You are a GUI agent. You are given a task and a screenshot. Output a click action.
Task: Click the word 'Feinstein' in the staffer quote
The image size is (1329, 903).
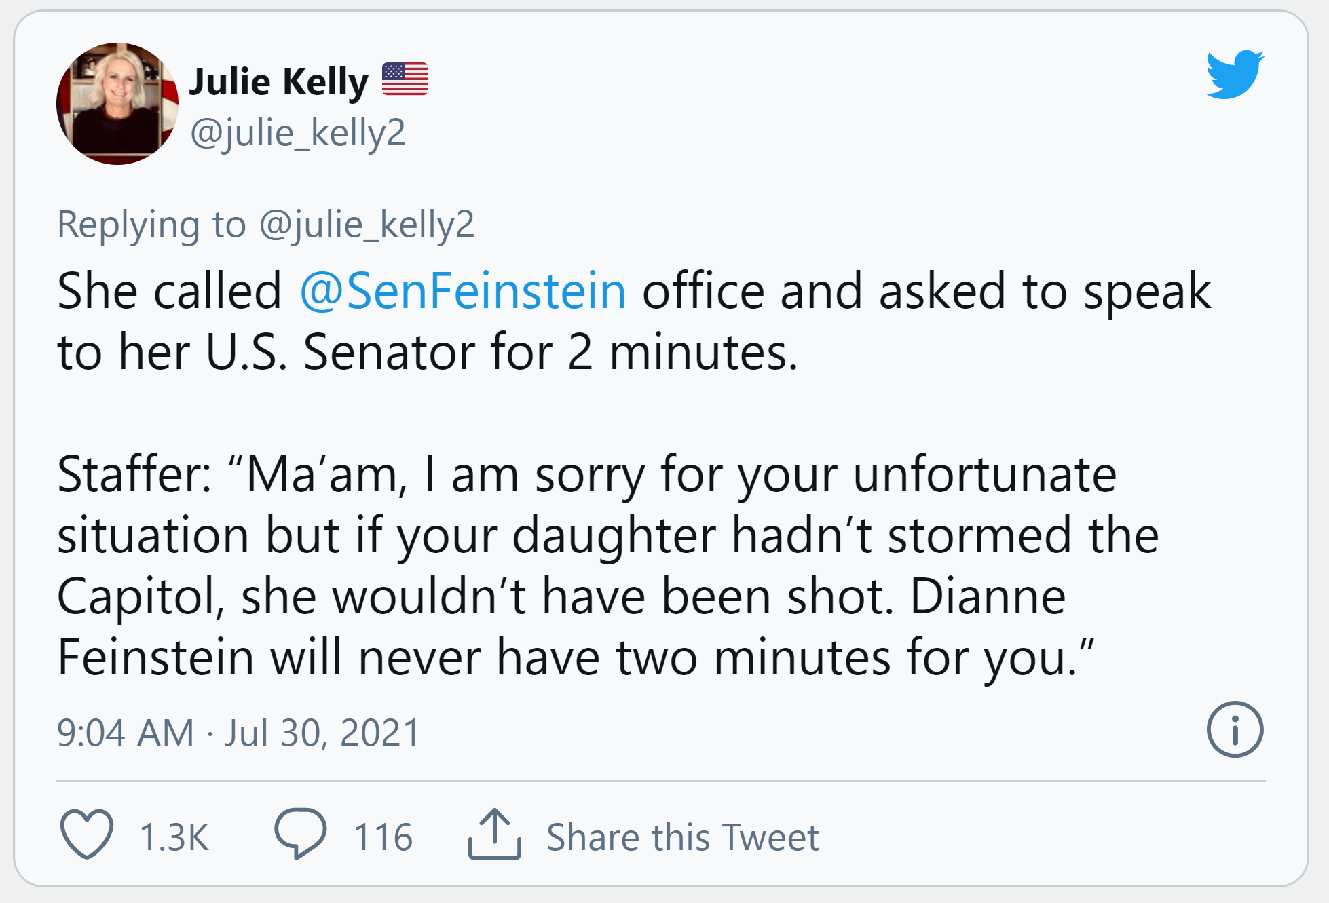pyautogui.click(x=155, y=657)
